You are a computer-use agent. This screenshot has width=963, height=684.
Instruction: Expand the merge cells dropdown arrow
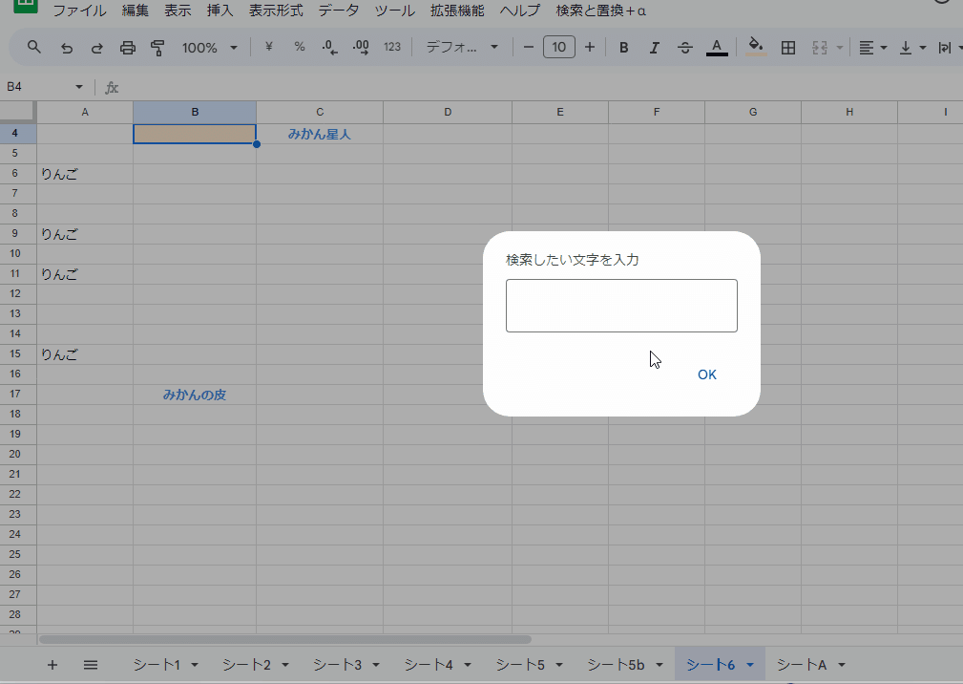pos(840,48)
